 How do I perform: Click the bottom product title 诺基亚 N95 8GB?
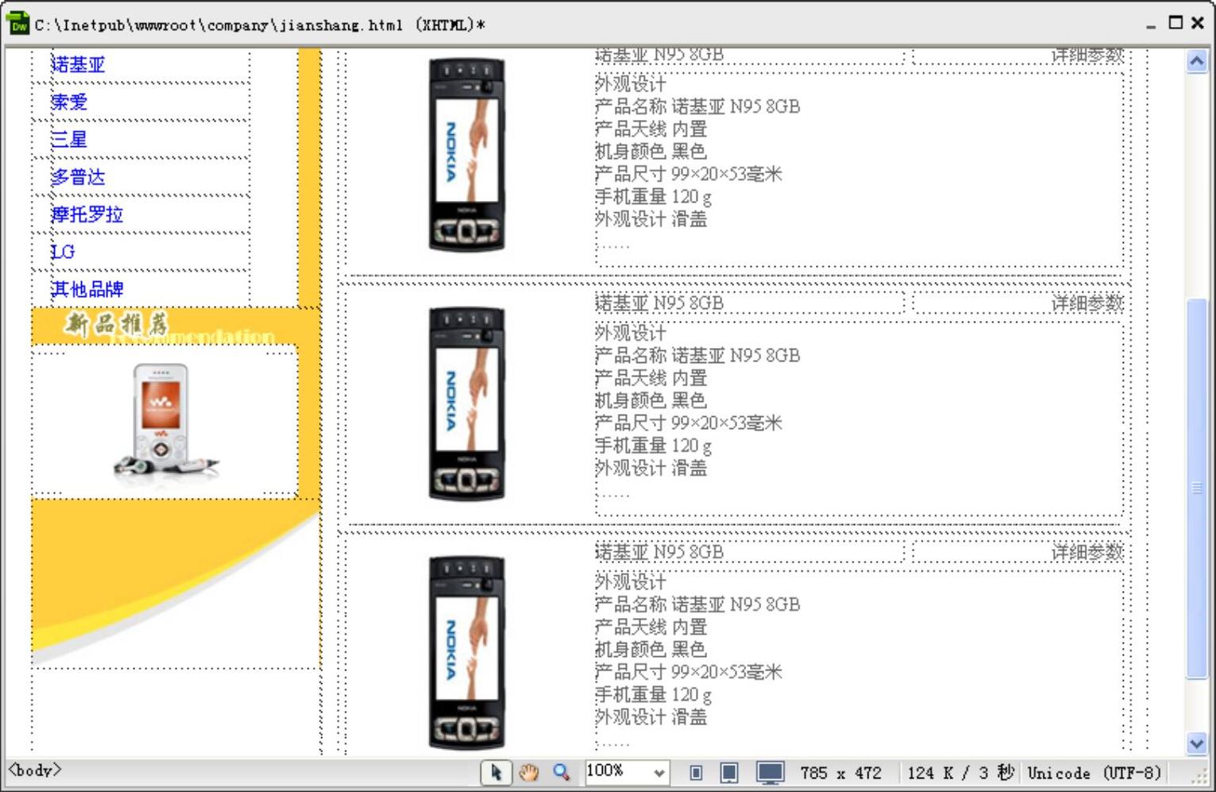pyautogui.click(x=659, y=551)
